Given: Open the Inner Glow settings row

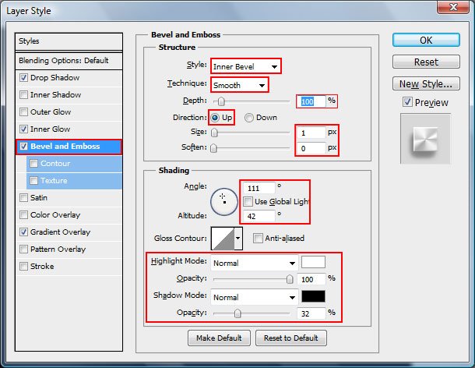Looking at the screenshot, I should click(x=69, y=129).
